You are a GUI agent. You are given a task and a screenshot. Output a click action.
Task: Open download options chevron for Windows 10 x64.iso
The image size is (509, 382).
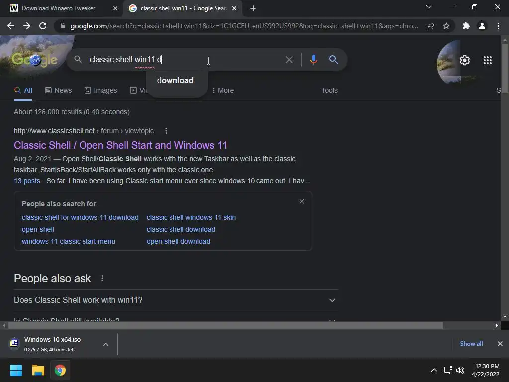pos(106,344)
